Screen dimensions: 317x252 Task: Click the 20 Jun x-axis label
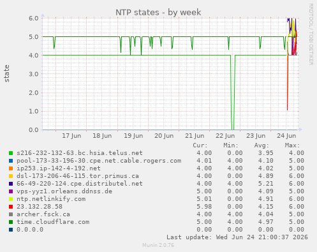[164, 136]
